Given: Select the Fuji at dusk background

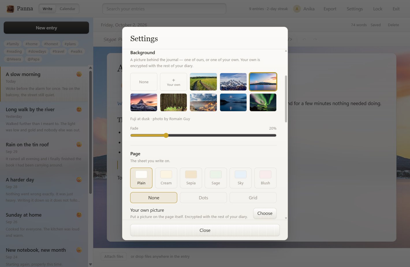Looking at the screenshot, I should tap(263, 82).
